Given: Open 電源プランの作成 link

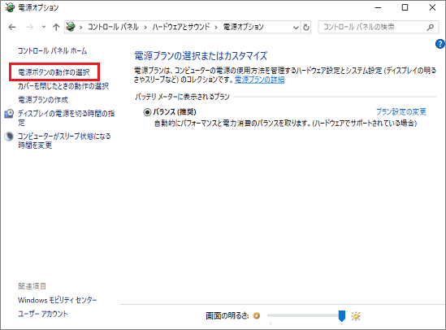Looking at the screenshot, I should [x=43, y=100].
